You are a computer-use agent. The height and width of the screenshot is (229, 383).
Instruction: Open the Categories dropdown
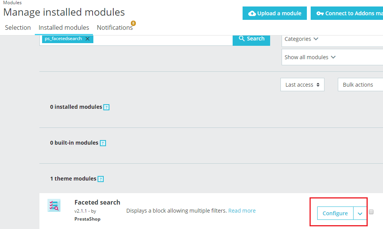(332, 40)
